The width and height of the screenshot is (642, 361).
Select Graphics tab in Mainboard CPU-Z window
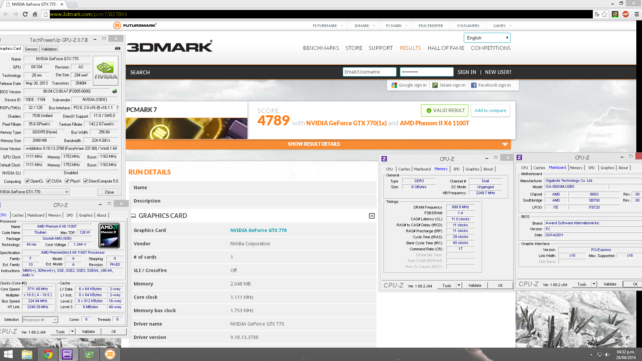point(607,168)
